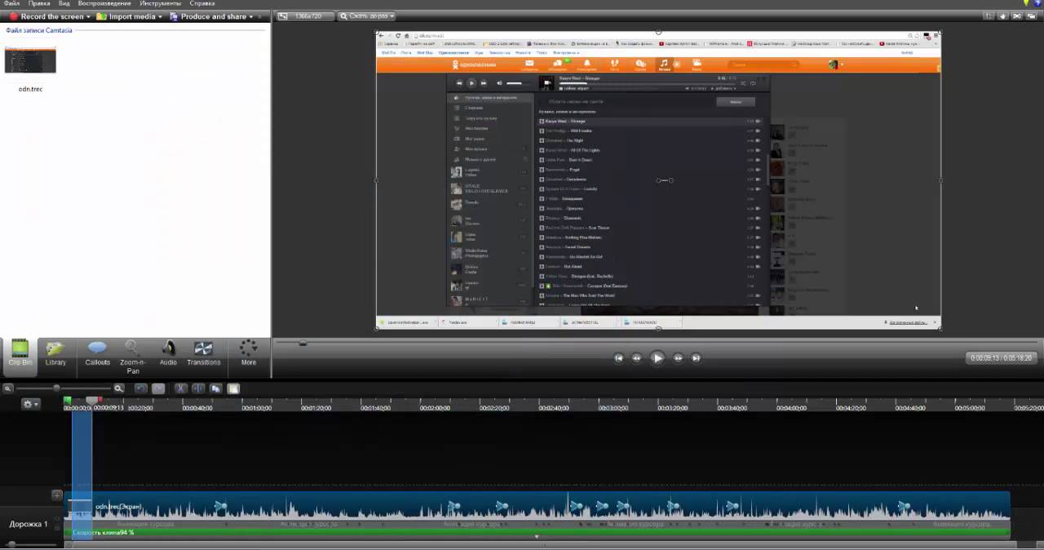Click the 00:01:00;00 ruler mark
The height and width of the screenshot is (550, 1044).
coord(256,408)
